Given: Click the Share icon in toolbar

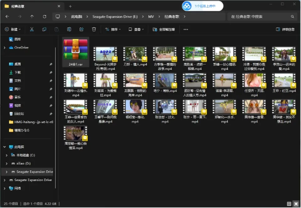Looking at the screenshot, I should pyautogui.click(x=82, y=29).
